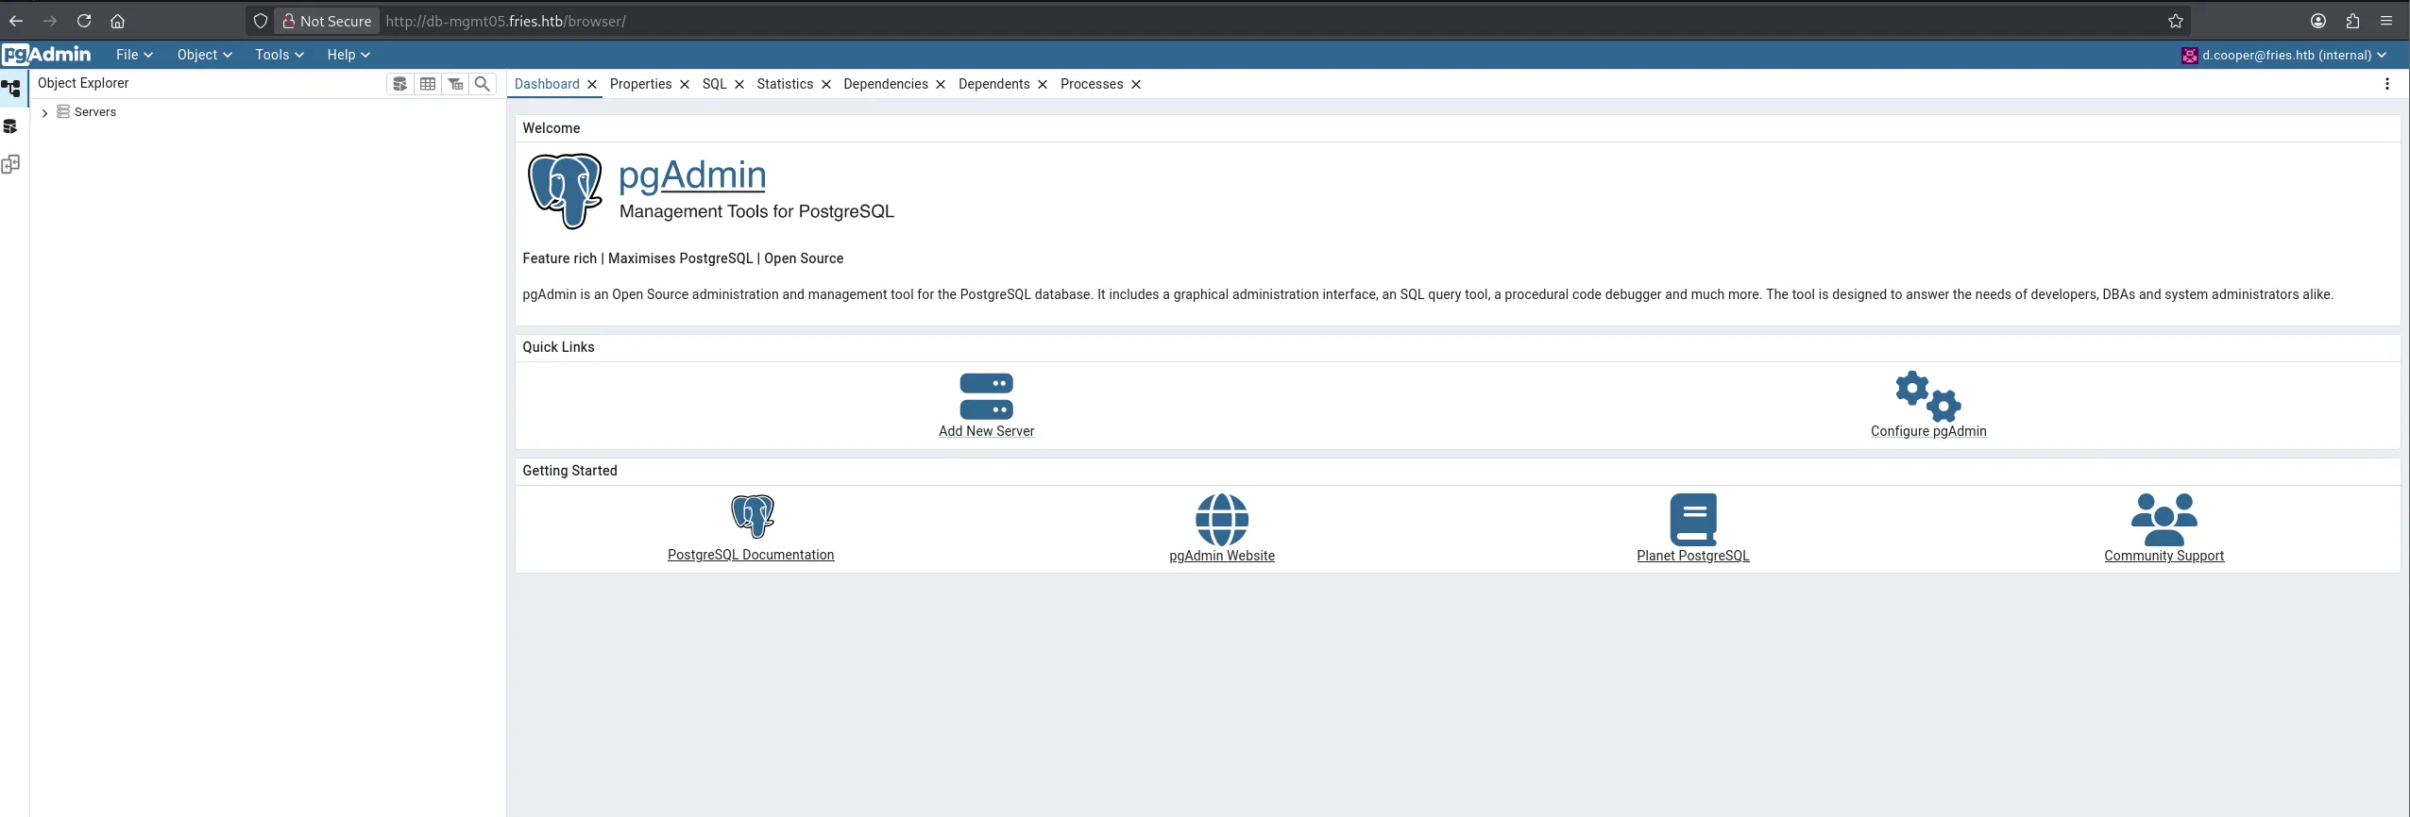Open the Query Tool from Object Explorer toolbar
Image resolution: width=2410 pixels, height=817 pixels.
pyautogui.click(x=399, y=84)
